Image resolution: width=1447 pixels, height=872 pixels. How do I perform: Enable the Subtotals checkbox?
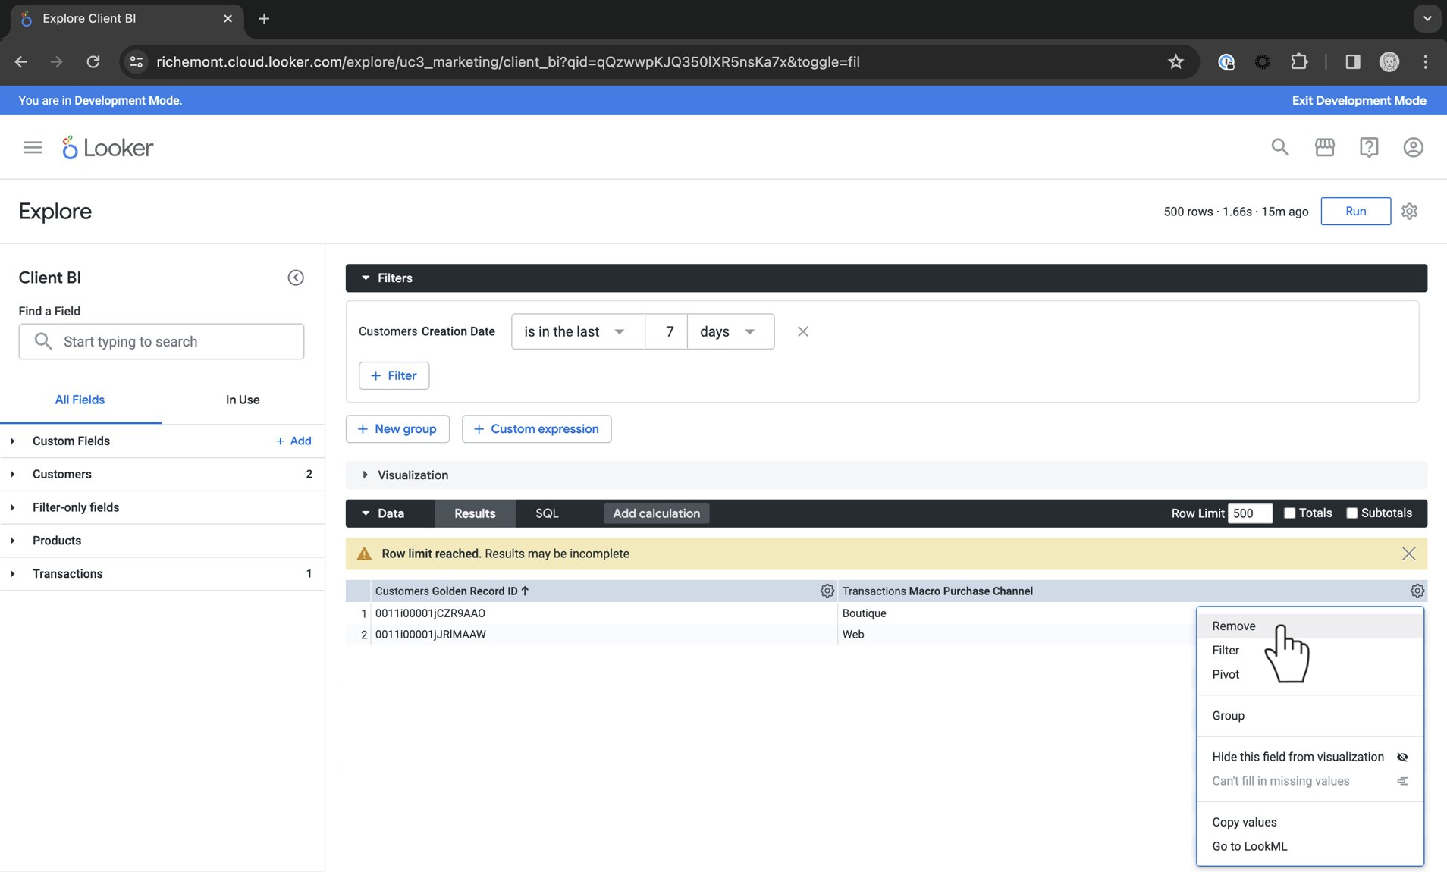(x=1351, y=513)
